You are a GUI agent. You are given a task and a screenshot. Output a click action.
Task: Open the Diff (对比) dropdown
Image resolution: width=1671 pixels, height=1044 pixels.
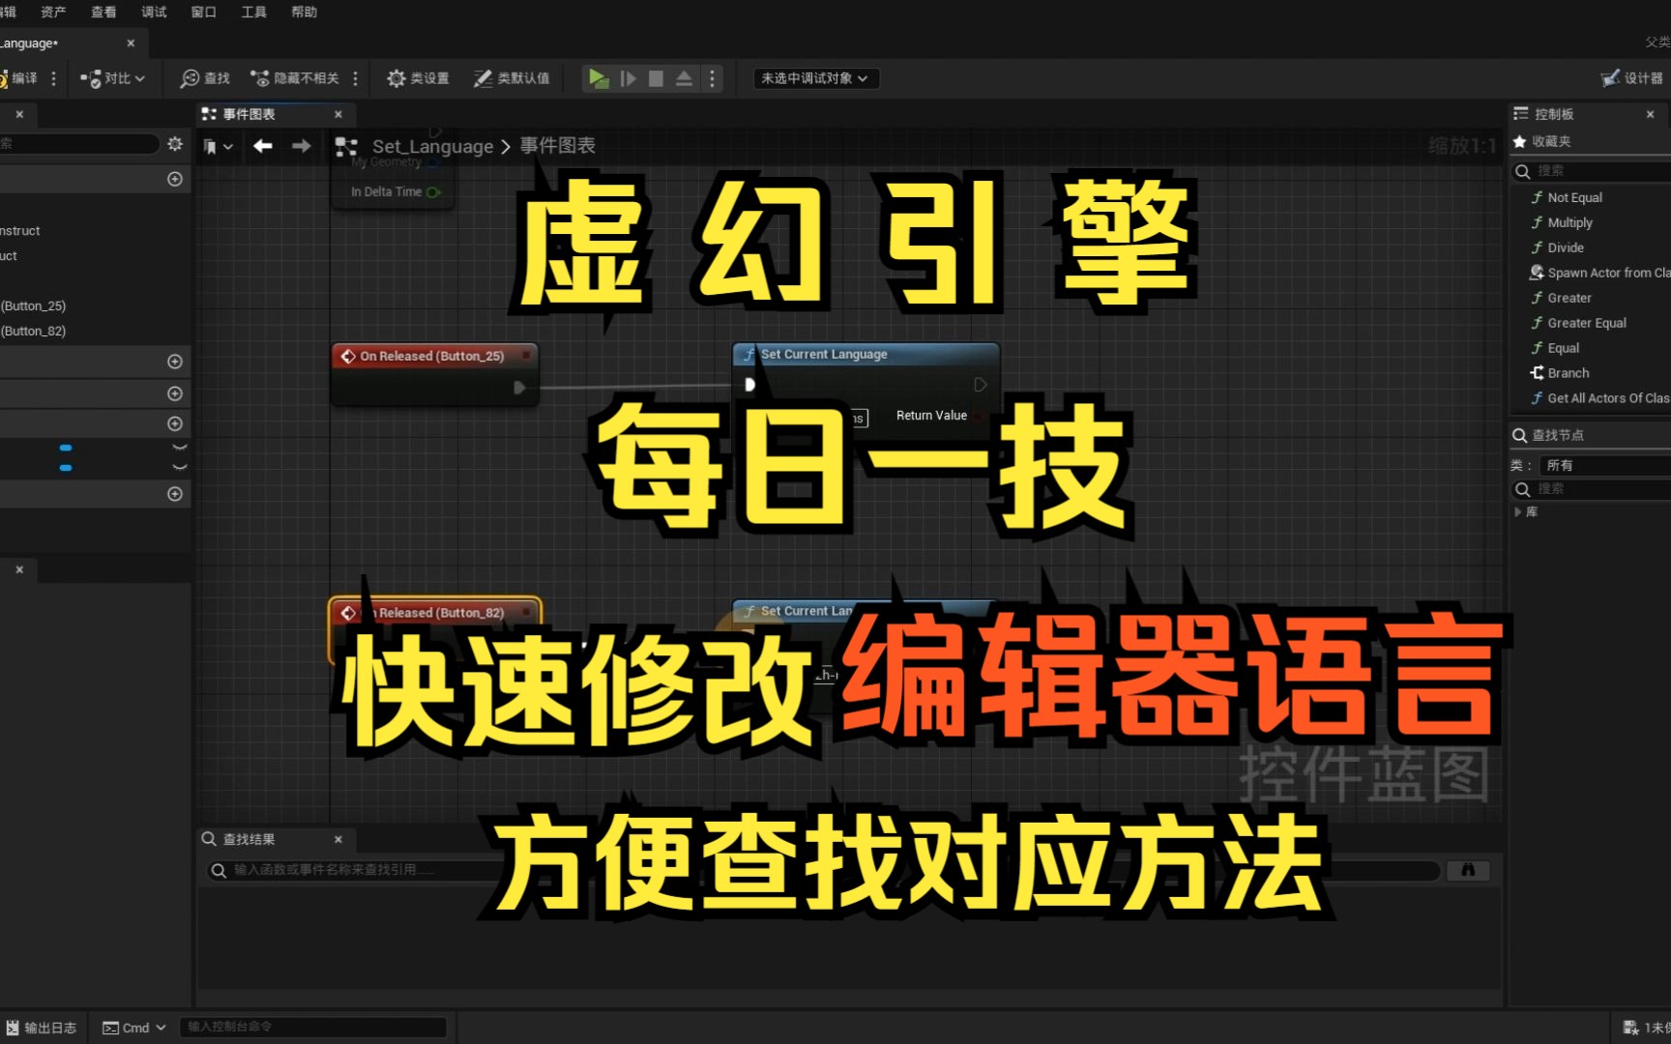click(x=113, y=78)
